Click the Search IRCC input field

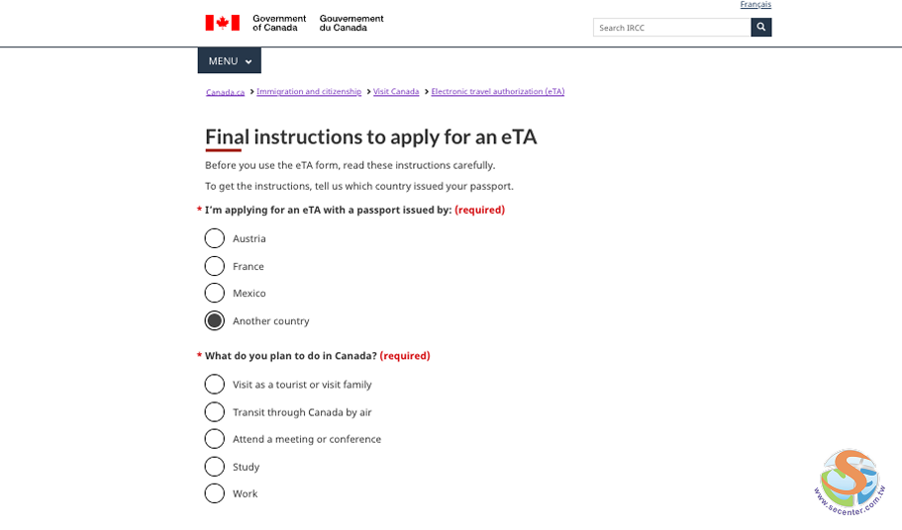[x=671, y=28]
